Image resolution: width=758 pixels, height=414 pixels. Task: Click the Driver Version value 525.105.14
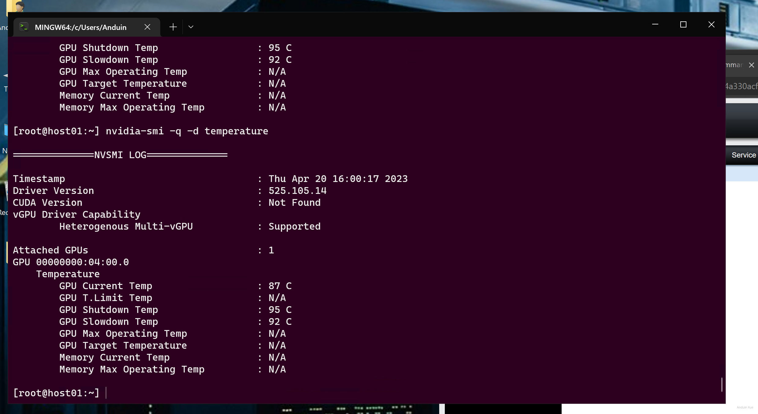(297, 191)
